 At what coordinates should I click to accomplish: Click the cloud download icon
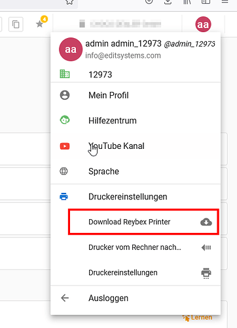[206, 222]
